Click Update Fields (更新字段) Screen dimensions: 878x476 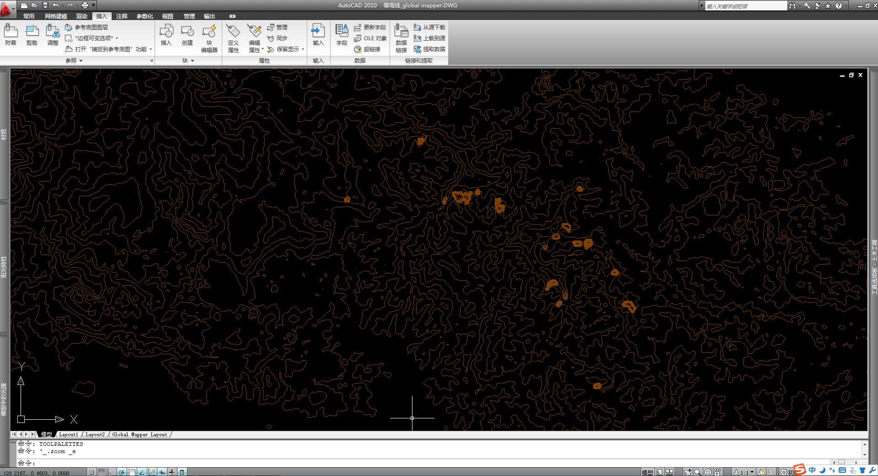click(370, 27)
